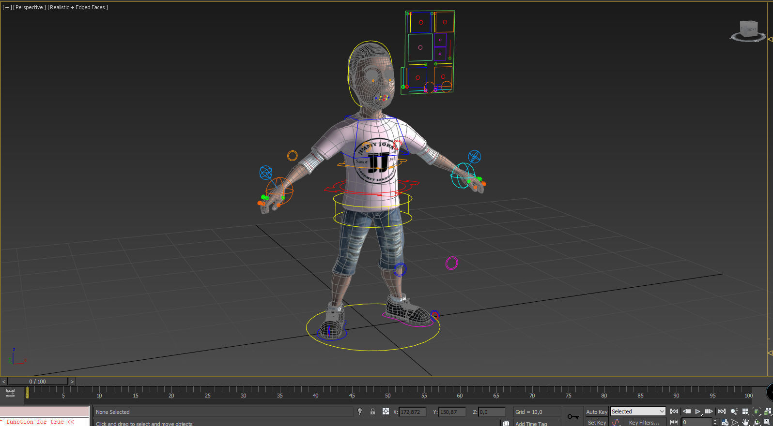Viewport: 773px width, 426px height.
Task: Click frame 25 on the track bar
Action: tap(207, 395)
